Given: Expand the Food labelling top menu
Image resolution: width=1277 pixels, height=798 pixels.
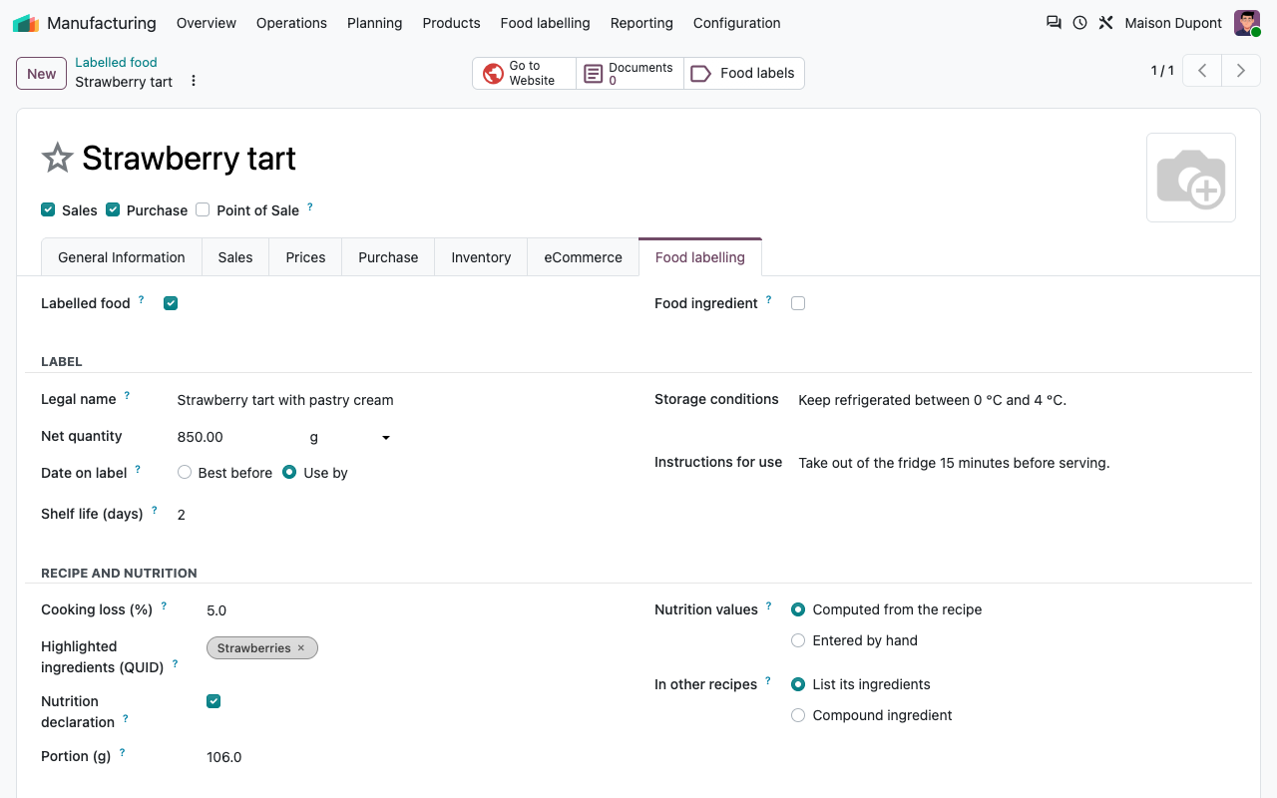Looking at the screenshot, I should click(545, 23).
